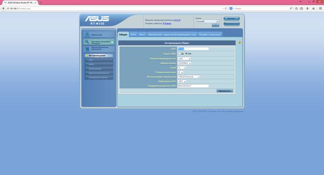Viewport: 324px width, 175px height.
Task: Switch to the WPS tab
Action: click(133, 35)
